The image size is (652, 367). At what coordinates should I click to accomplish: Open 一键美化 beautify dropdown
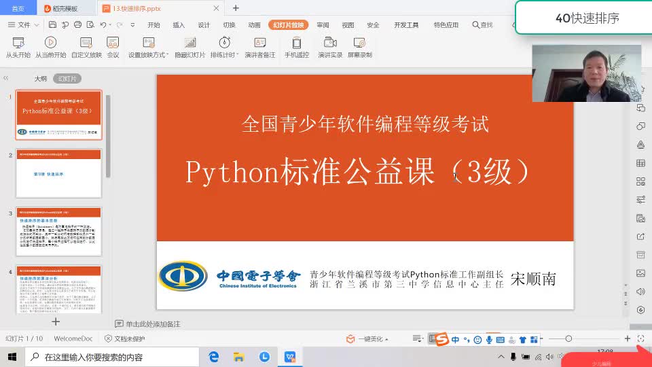(368, 338)
